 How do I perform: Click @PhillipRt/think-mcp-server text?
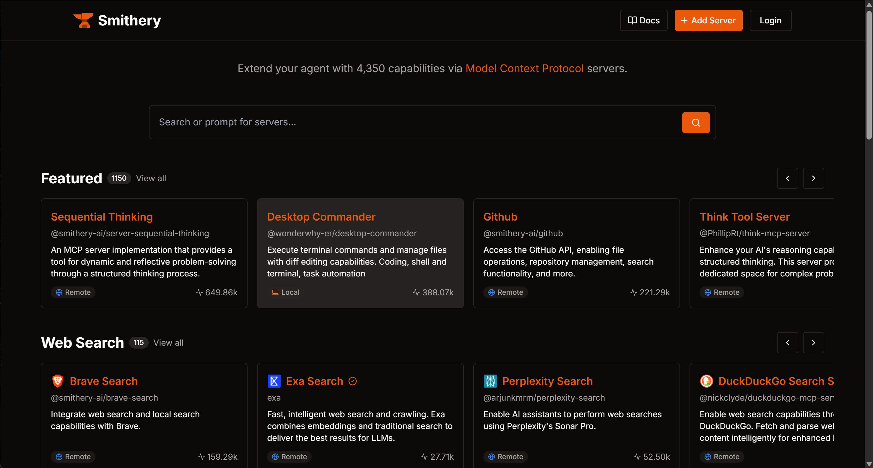tap(755, 233)
